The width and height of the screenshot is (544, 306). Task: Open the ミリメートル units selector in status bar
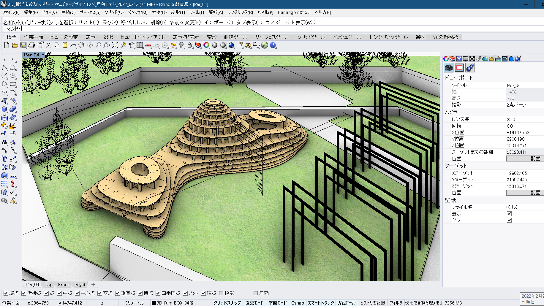click(x=134, y=303)
